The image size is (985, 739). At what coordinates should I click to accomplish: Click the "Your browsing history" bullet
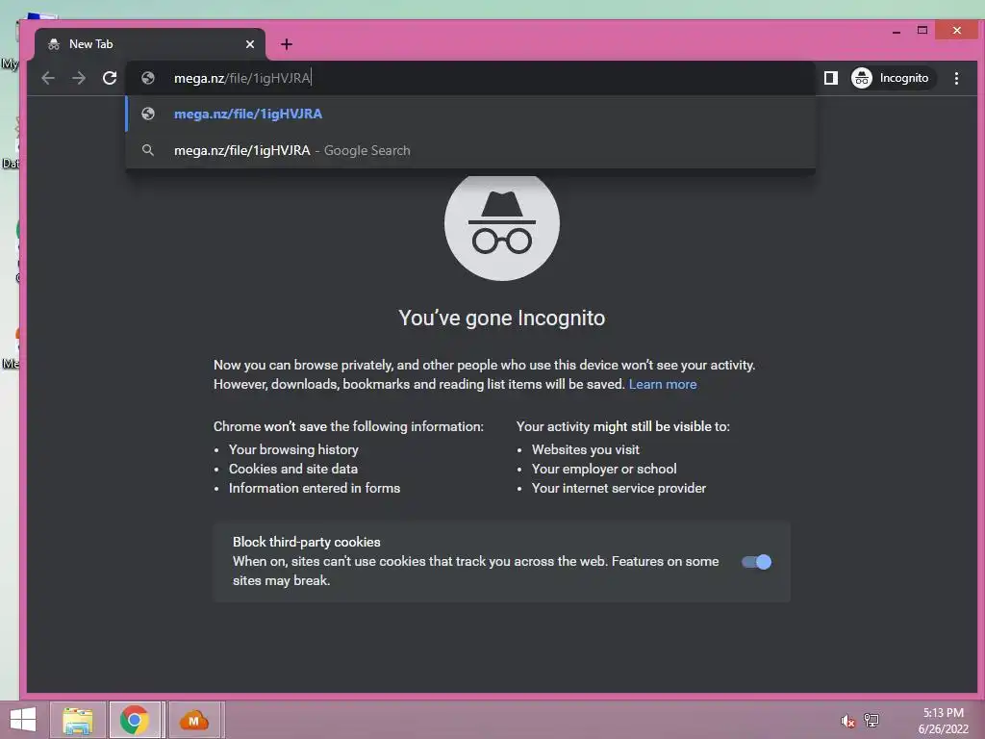293,449
